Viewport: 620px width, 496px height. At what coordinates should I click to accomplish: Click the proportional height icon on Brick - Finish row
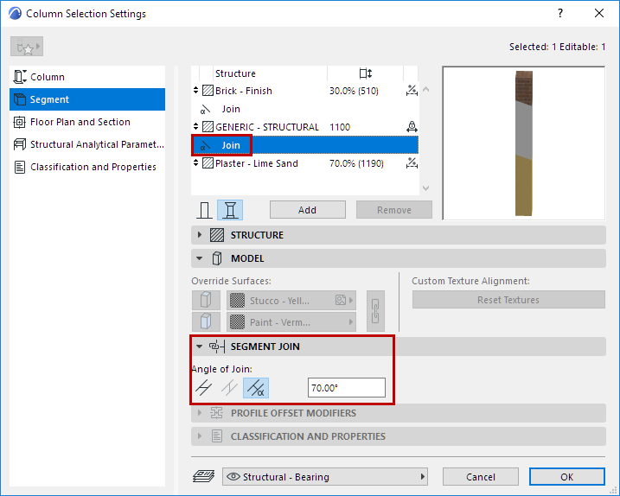(x=412, y=91)
